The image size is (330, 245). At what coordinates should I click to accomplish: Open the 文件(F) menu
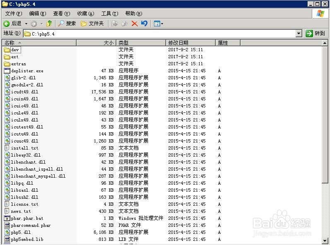14,14
